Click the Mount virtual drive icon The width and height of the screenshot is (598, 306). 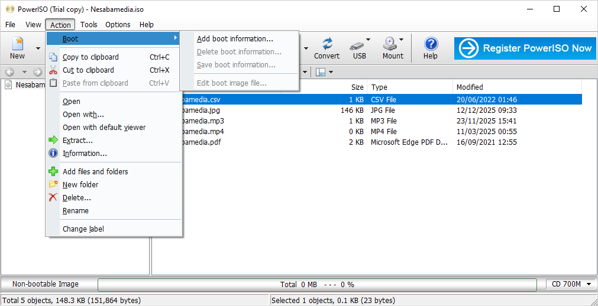coord(390,48)
